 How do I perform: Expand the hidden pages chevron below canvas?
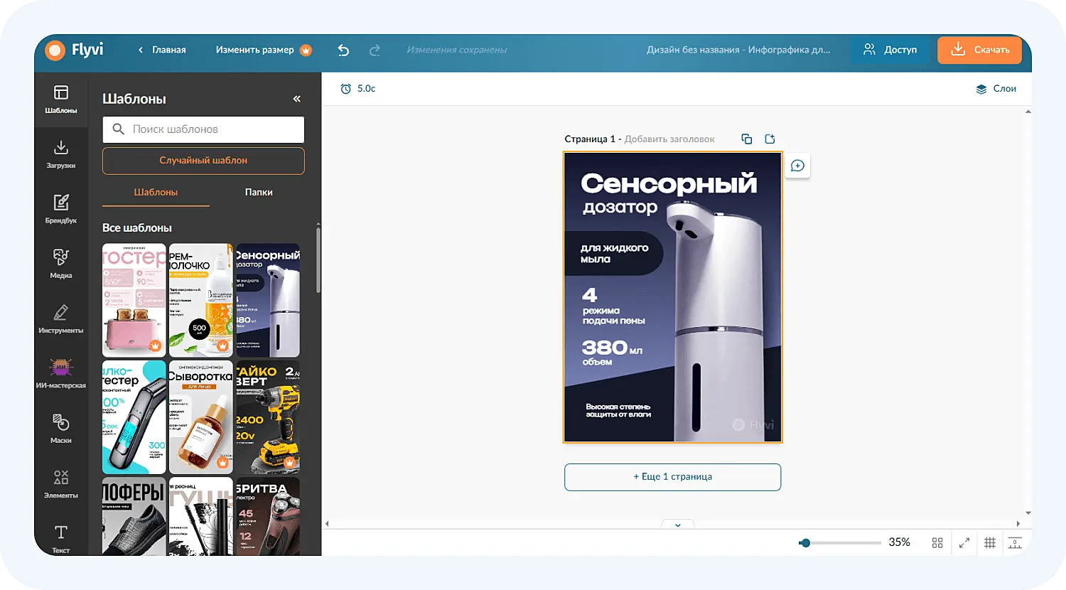point(677,524)
